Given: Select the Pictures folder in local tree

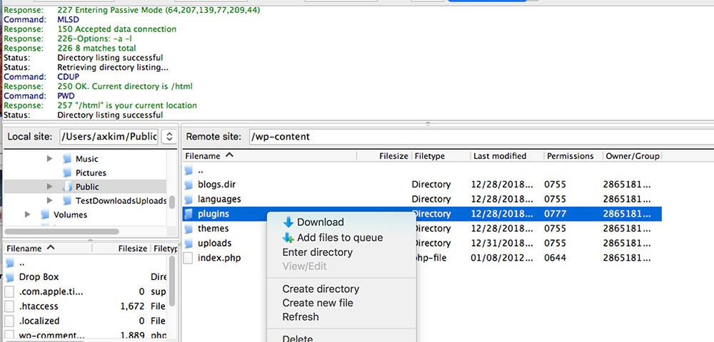Looking at the screenshot, I should 91,172.
